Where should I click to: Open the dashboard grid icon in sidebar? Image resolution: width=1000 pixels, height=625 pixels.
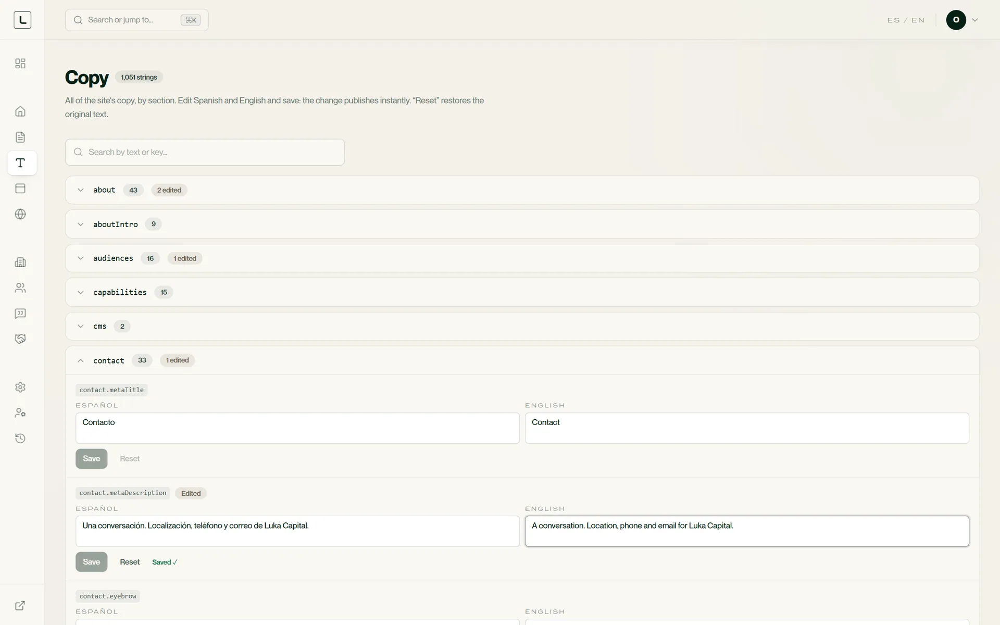[x=20, y=64]
